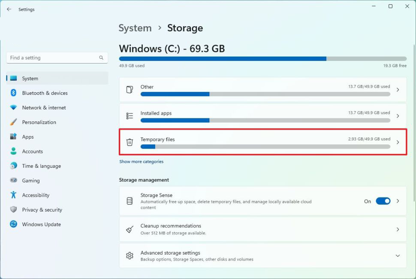Click System in the breadcrumb
This screenshot has width=416, height=279.
(x=135, y=28)
